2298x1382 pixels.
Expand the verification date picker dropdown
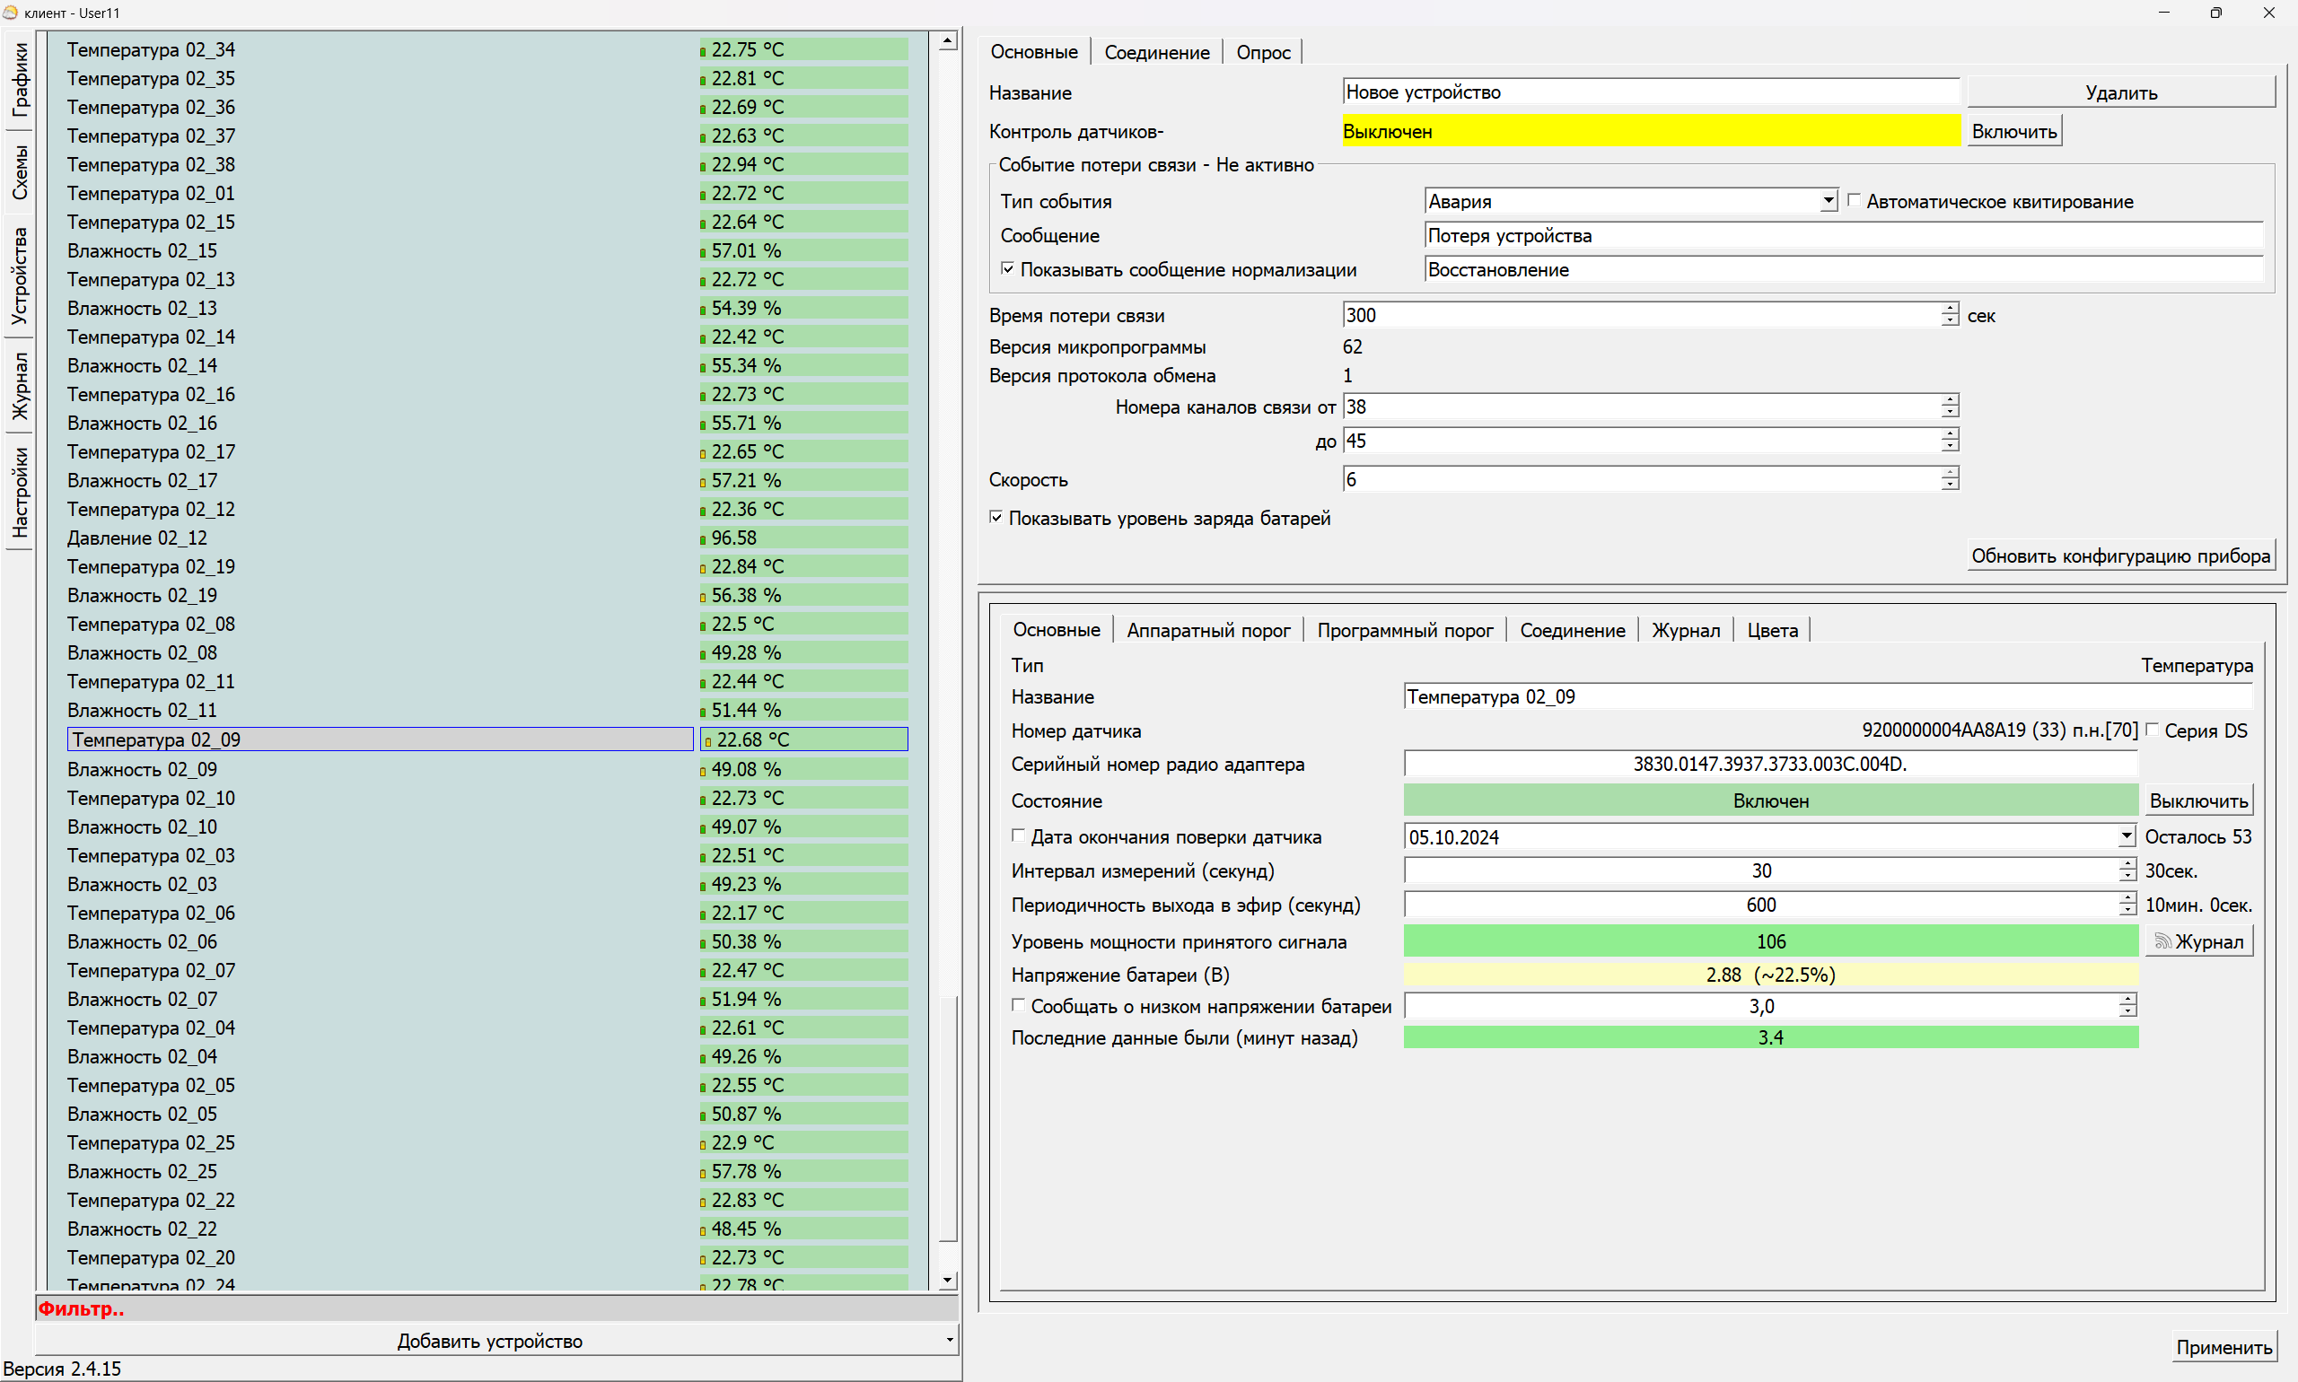pos(2126,836)
